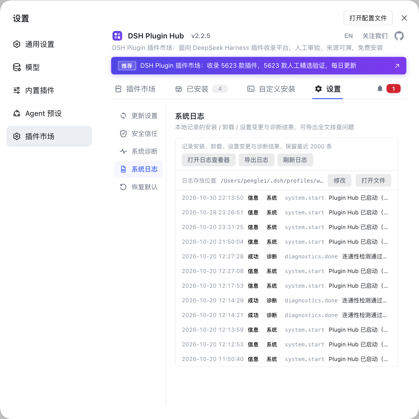Click the 更新设置 refresh icon

tap(123, 116)
